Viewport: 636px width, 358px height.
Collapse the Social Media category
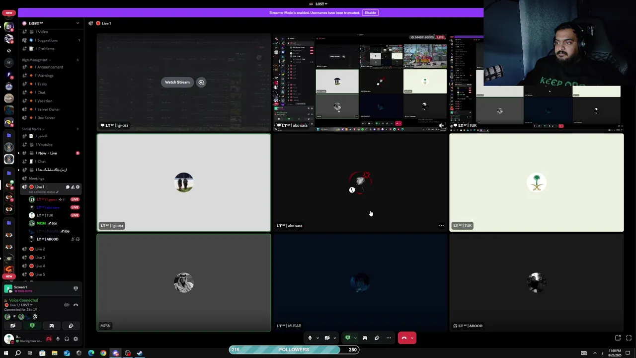(32, 129)
